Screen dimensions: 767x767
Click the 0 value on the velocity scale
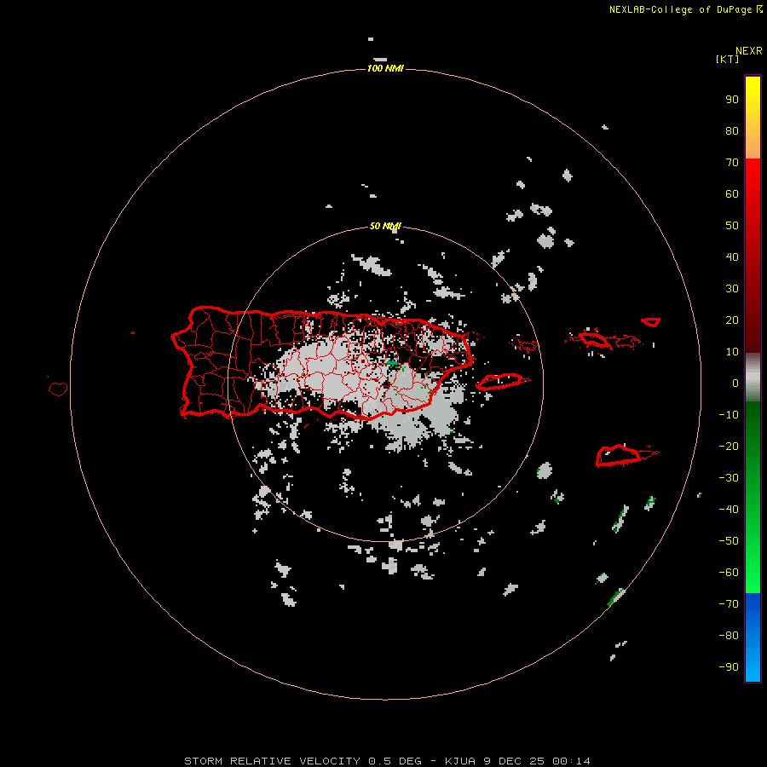735,383
